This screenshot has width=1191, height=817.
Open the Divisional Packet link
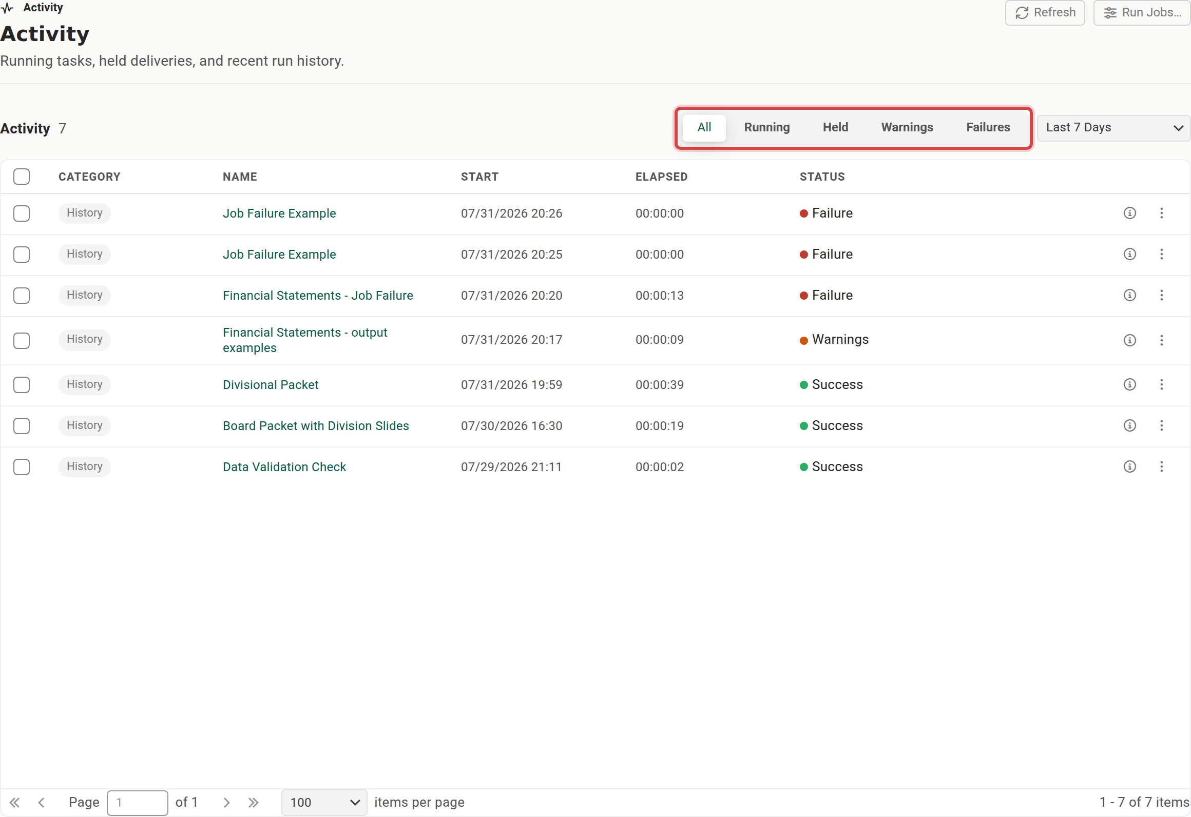(x=271, y=385)
